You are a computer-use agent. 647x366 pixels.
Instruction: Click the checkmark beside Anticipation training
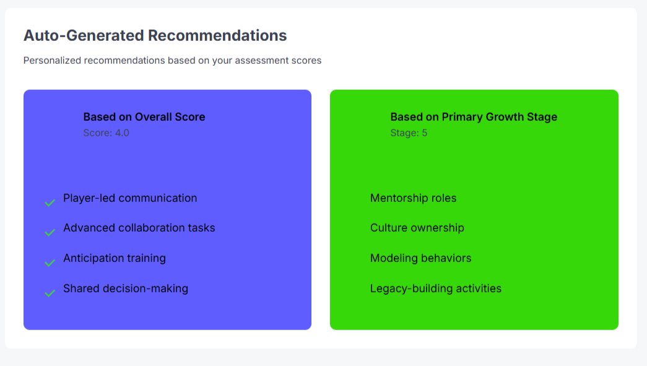50,261
